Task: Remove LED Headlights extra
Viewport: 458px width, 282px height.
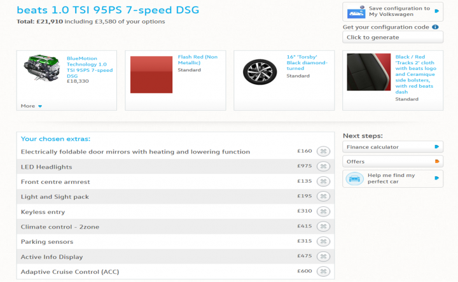Action: pos(323,166)
